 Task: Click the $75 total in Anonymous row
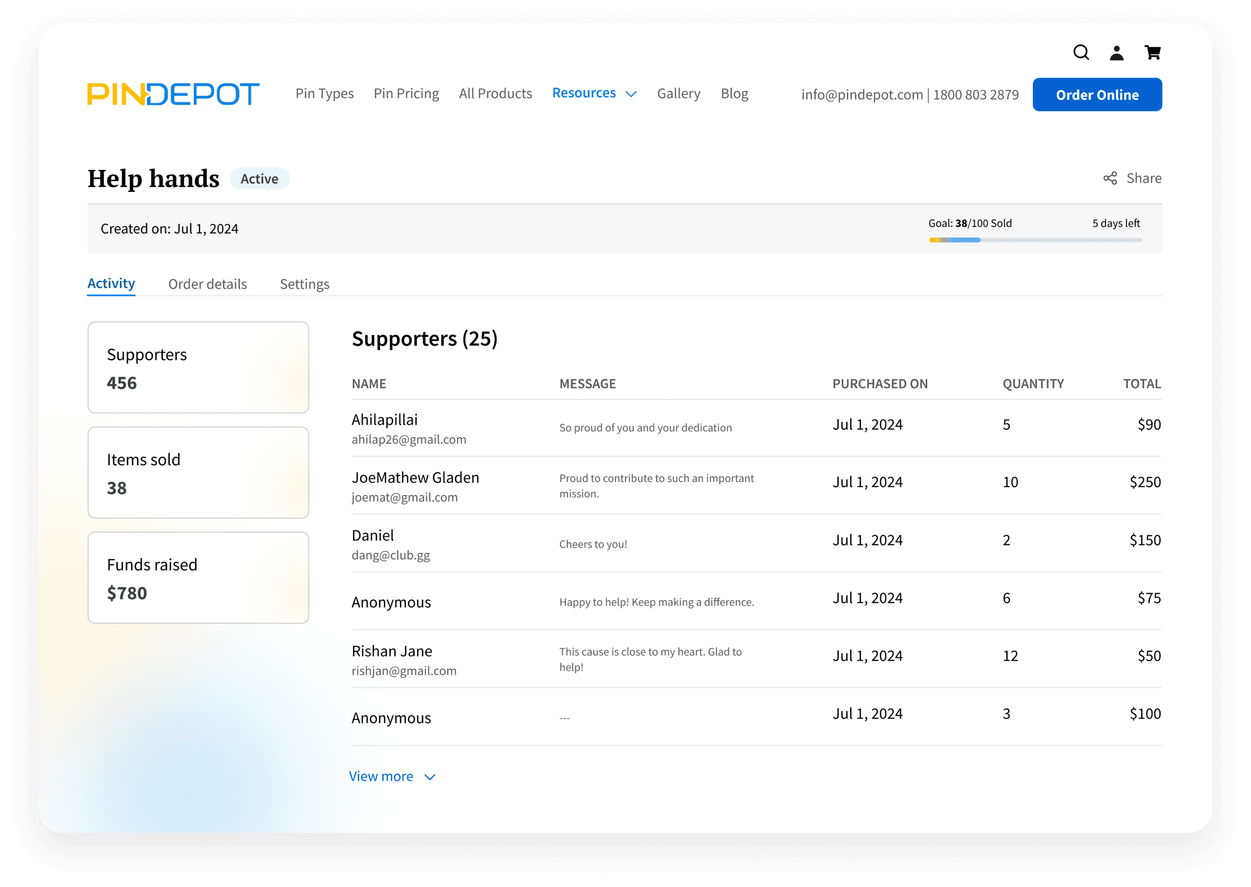pyautogui.click(x=1149, y=598)
